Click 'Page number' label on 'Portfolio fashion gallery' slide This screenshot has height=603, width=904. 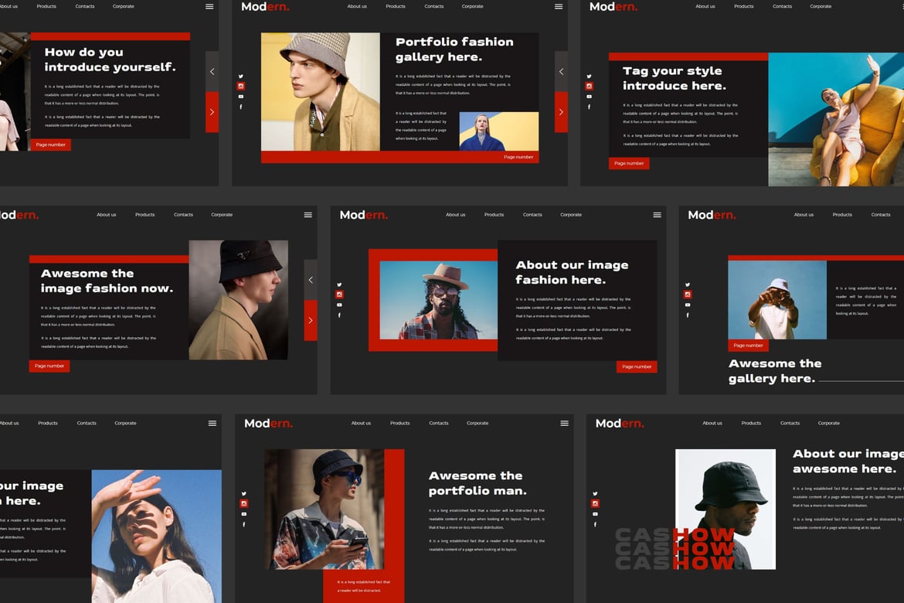click(x=518, y=157)
